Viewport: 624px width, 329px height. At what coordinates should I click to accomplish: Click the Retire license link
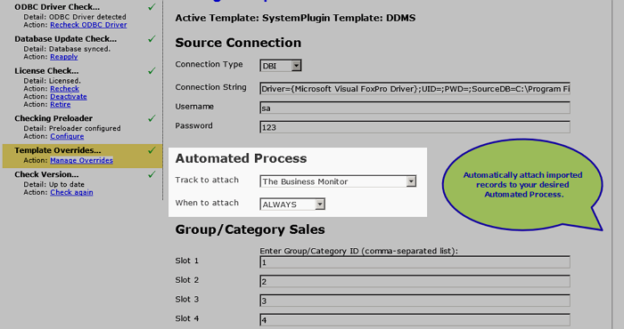(61, 104)
